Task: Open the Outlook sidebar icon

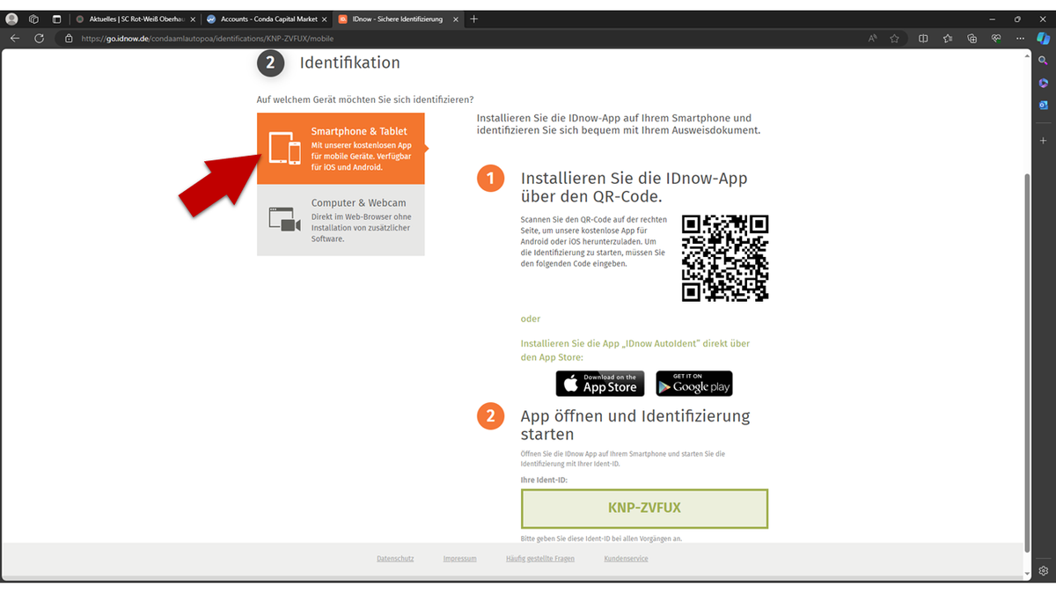Action: pyautogui.click(x=1043, y=106)
